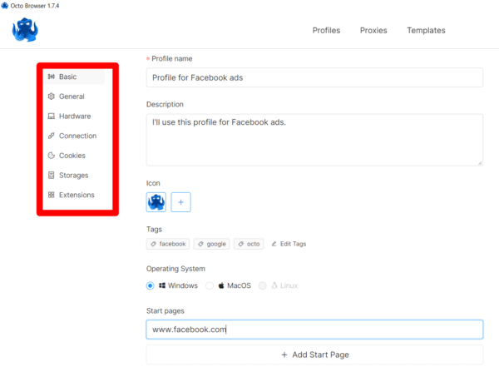The height and width of the screenshot is (372, 499).
Task: Open Extensions section in sidebar
Action: (x=76, y=195)
